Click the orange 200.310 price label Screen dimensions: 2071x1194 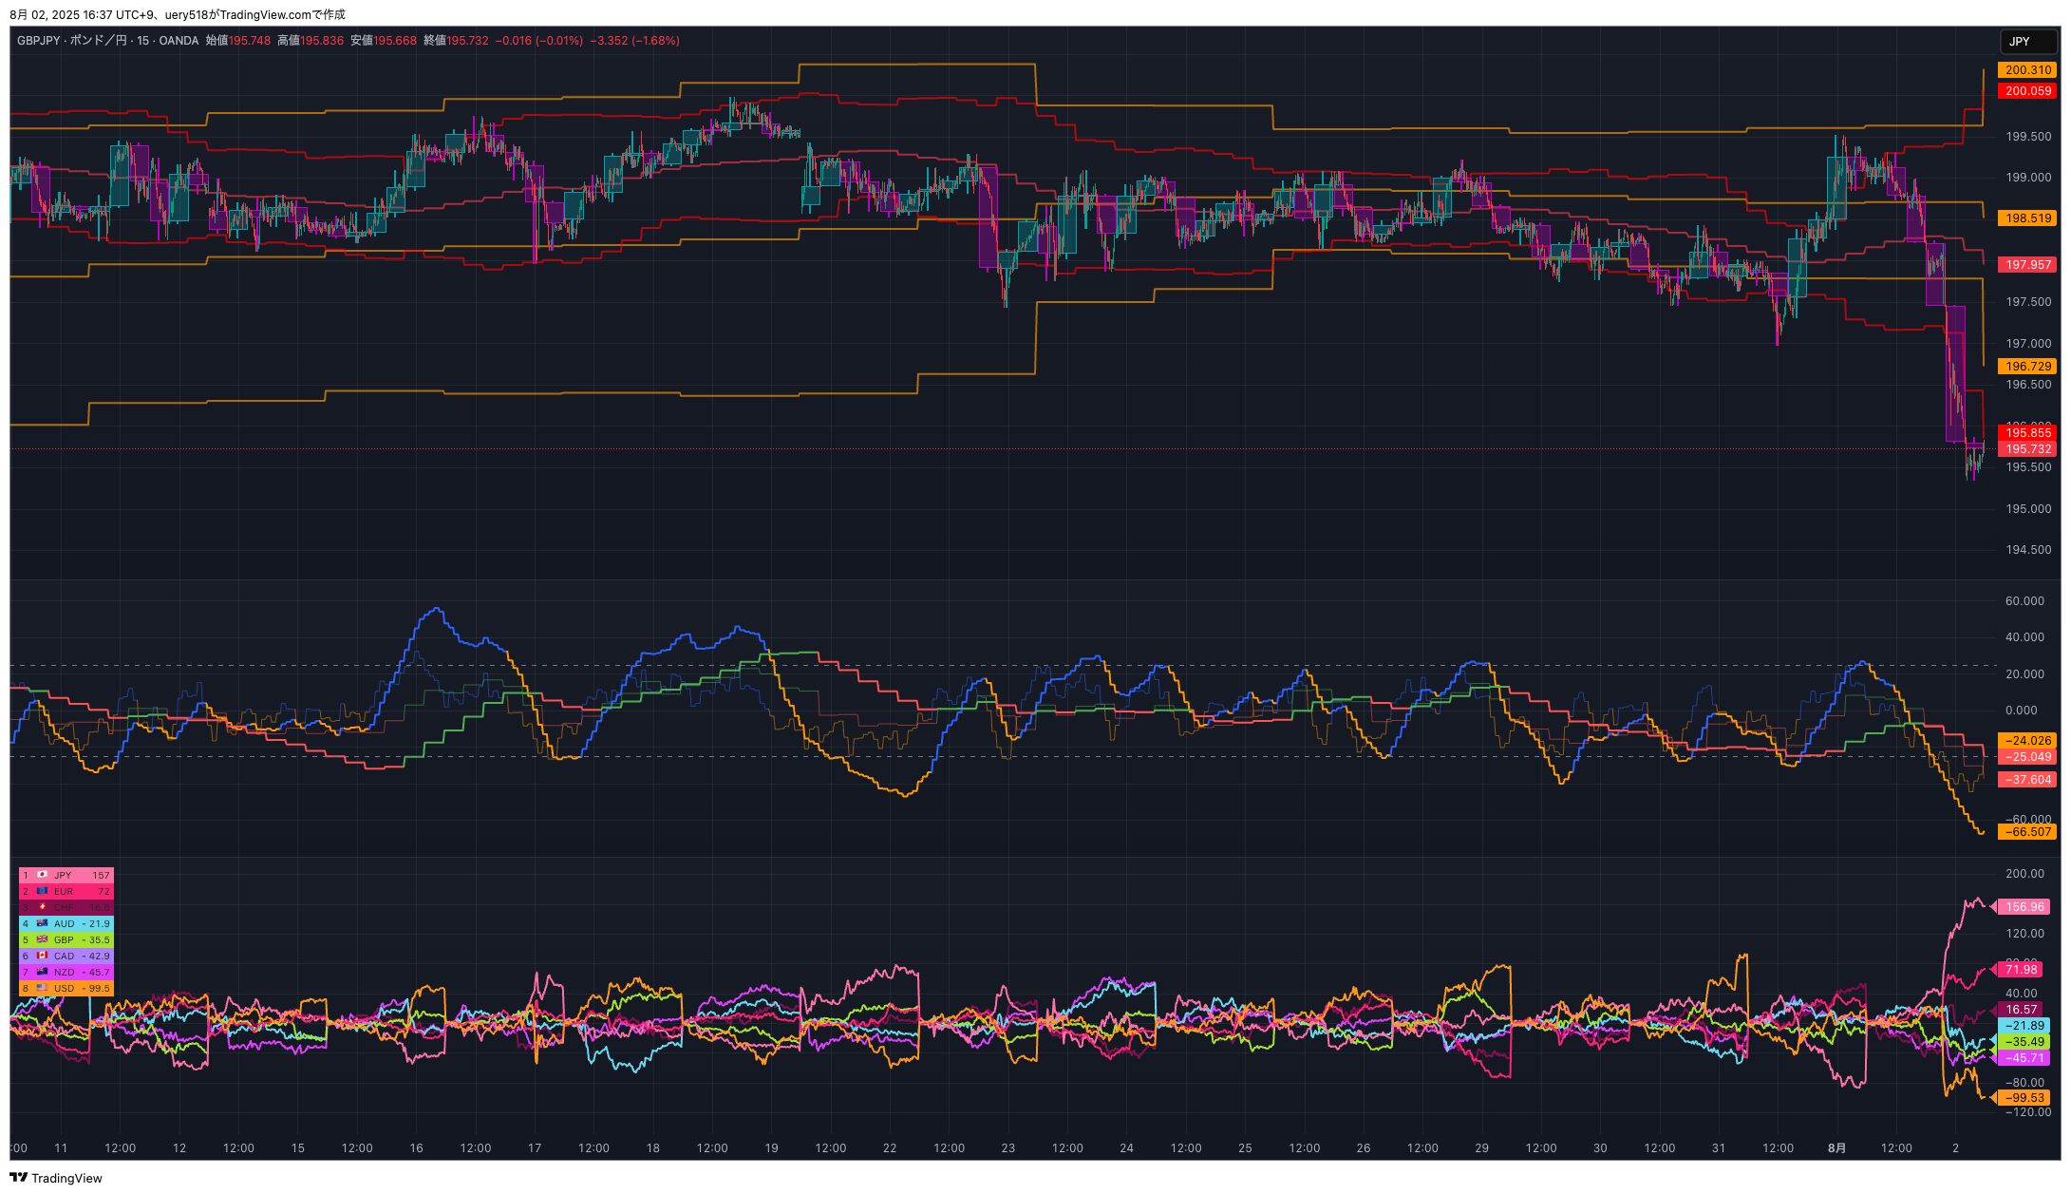click(2027, 70)
